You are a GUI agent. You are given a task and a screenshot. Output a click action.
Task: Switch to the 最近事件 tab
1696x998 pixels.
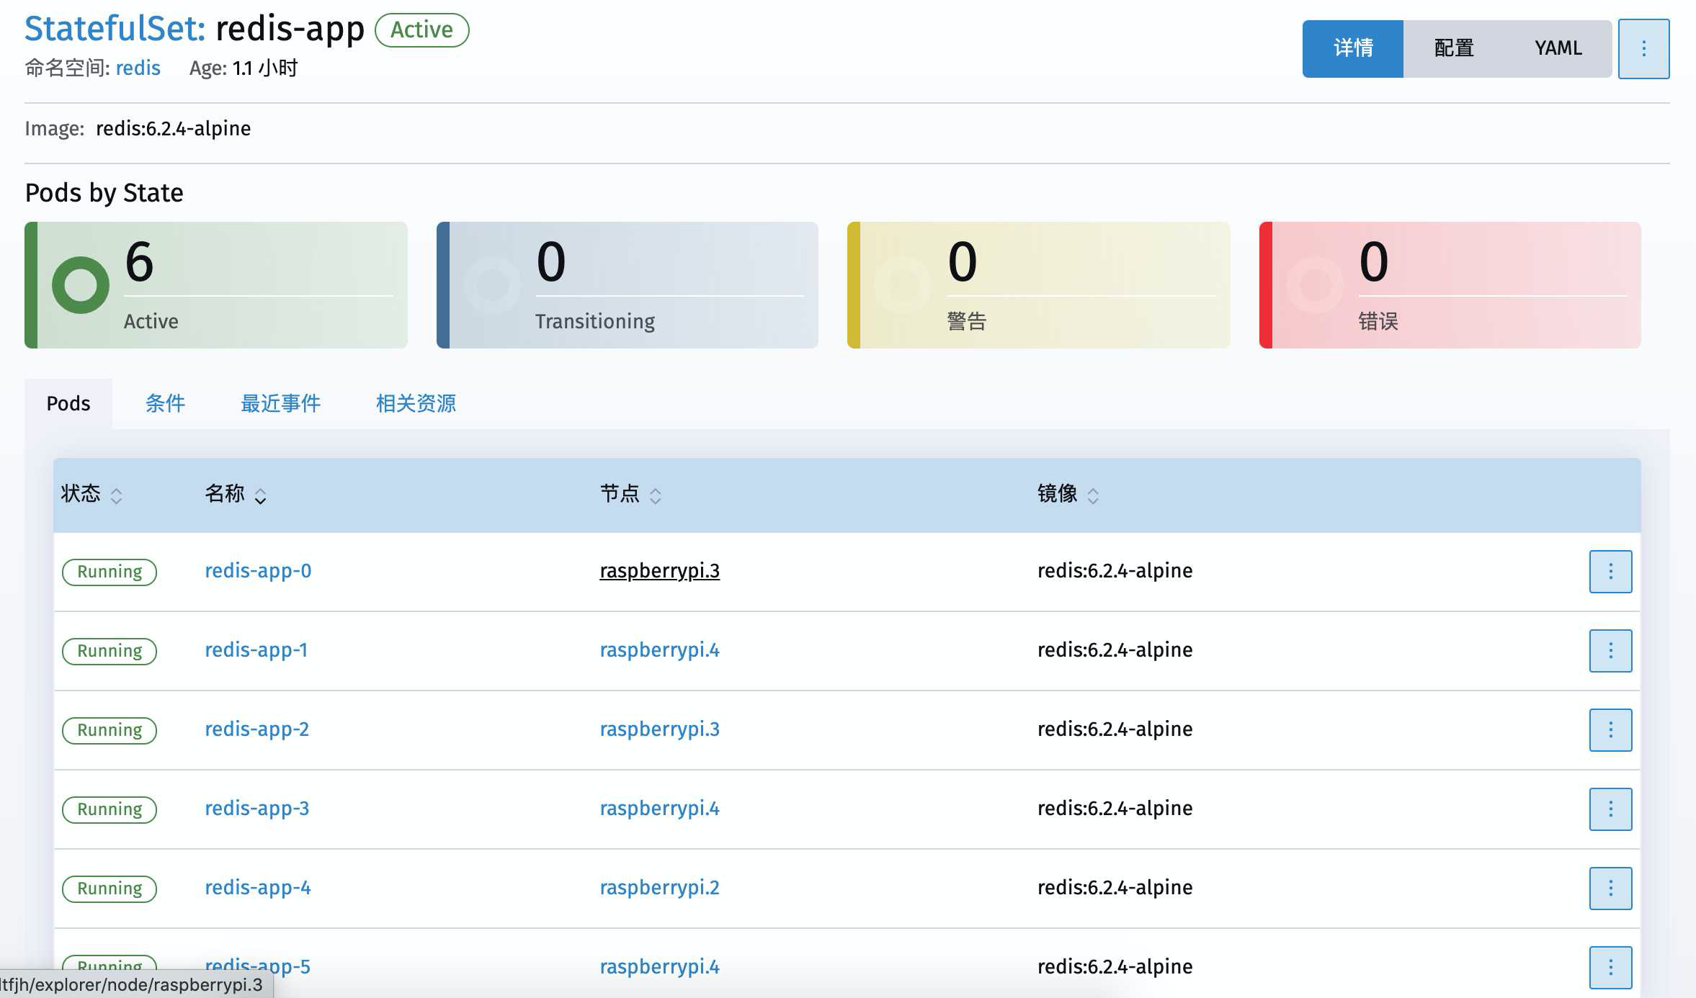point(280,403)
